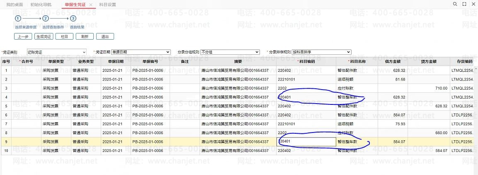Screen dimensions: 478x175
Task: Click wizard step 3 circle 查询结果
Action: (73, 19)
